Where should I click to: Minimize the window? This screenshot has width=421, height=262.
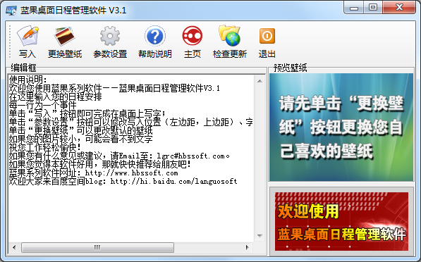point(354,8)
